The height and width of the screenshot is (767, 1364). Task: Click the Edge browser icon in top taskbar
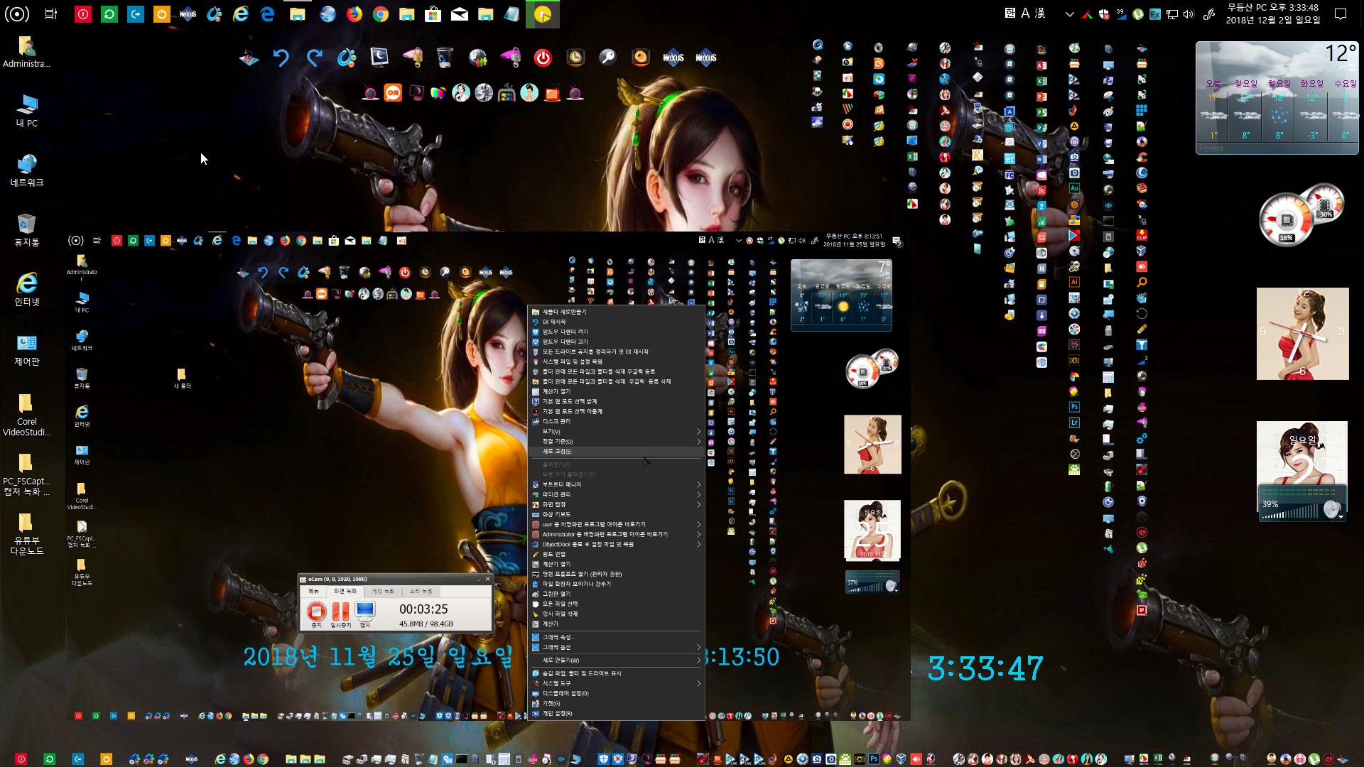point(268,14)
